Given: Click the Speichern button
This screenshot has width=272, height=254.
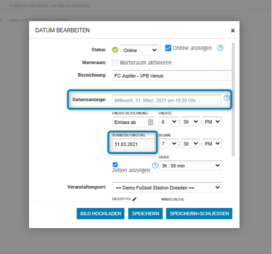Looking at the screenshot, I should [145, 214].
